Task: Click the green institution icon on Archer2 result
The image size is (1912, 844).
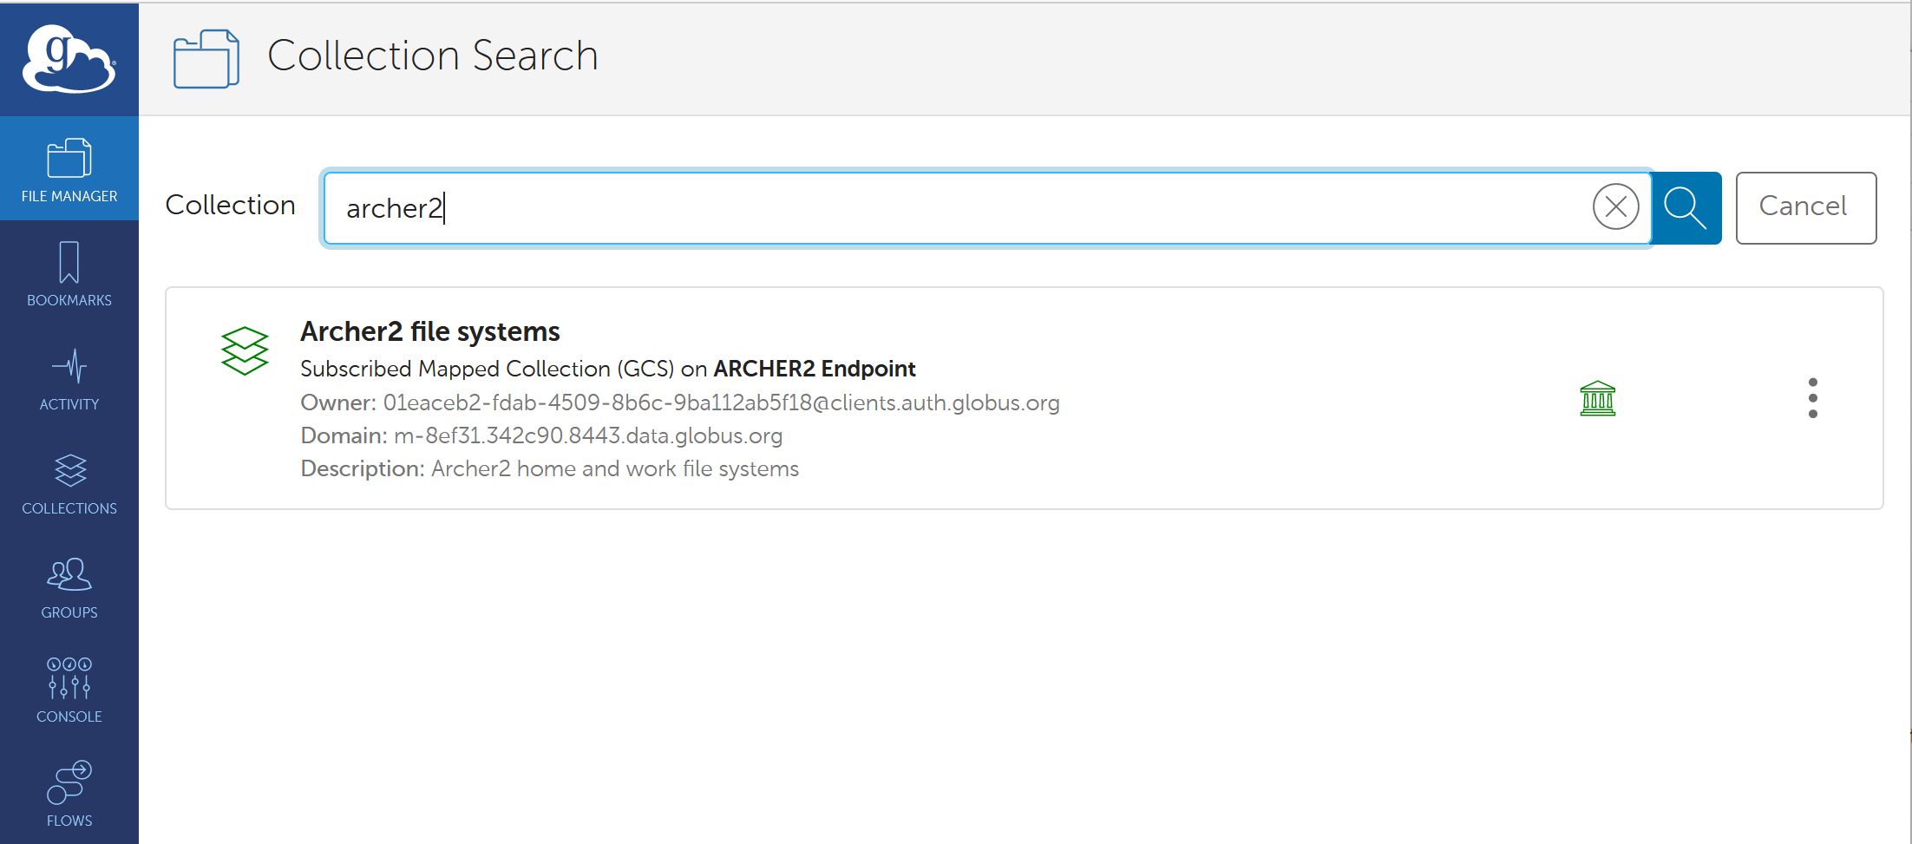Action: (1597, 399)
